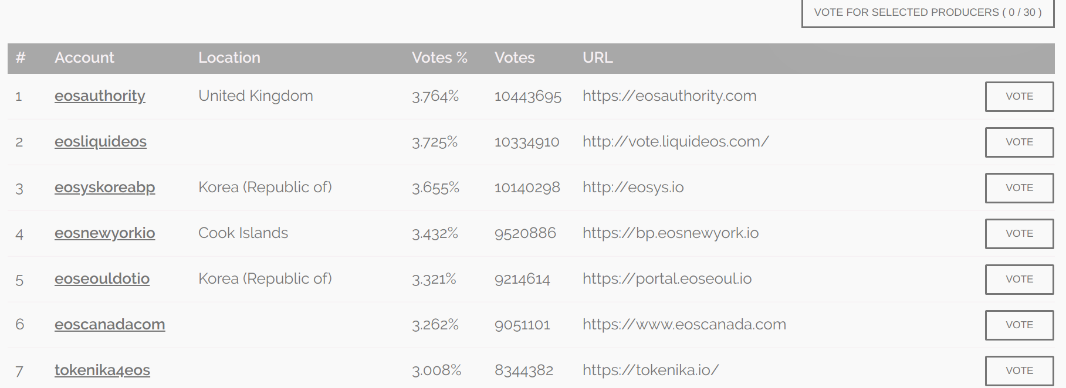Image resolution: width=1066 pixels, height=388 pixels.
Task: Open the eosliquideos account link
Action: pos(100,142)
